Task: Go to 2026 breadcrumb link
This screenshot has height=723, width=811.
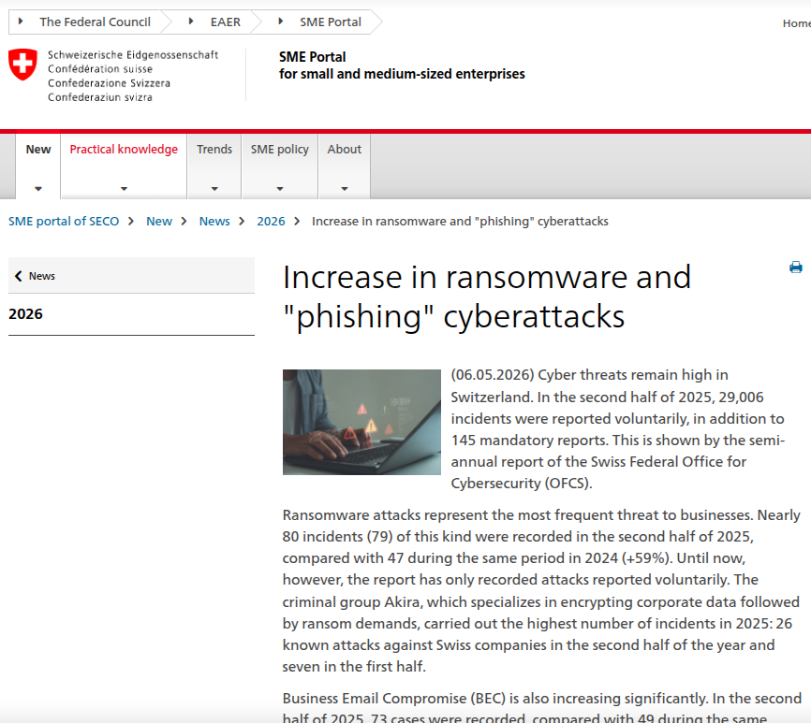Action: [x=271, y=221]
